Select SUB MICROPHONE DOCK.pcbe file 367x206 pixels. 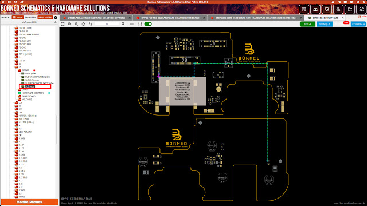tap(40, 83)
